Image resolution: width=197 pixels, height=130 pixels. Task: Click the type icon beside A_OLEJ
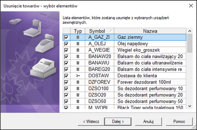(78, 44)
